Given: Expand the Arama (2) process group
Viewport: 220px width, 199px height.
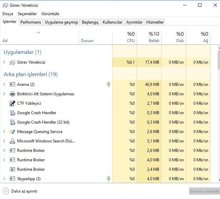Looking at the screenshot, I should [x=4, y=85].
